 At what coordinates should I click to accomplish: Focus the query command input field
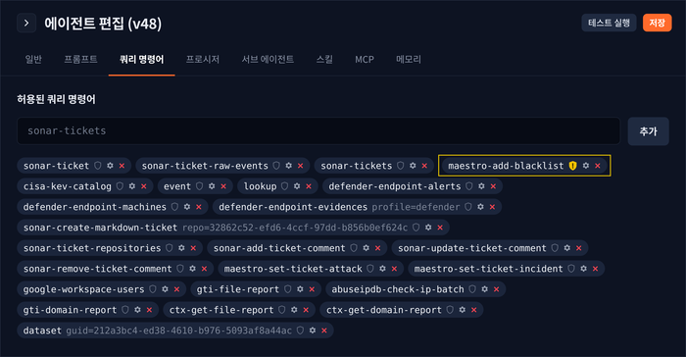tap(318, 130)
